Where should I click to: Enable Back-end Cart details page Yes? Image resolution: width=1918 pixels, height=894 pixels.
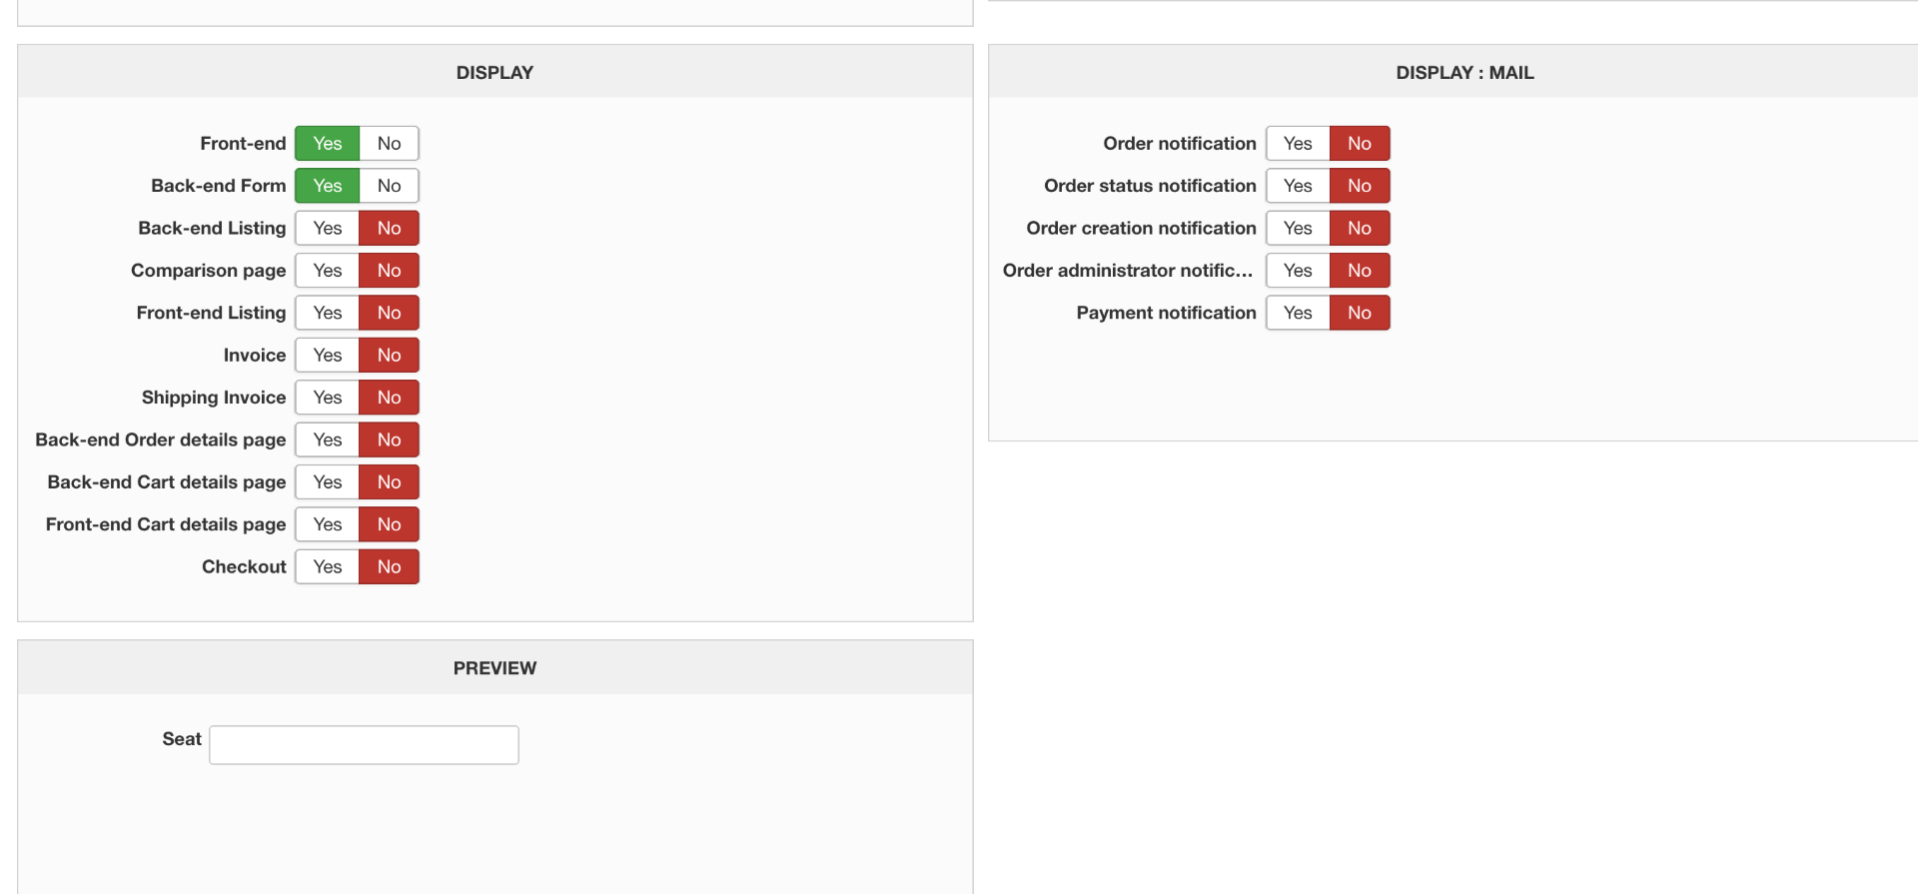327,482
